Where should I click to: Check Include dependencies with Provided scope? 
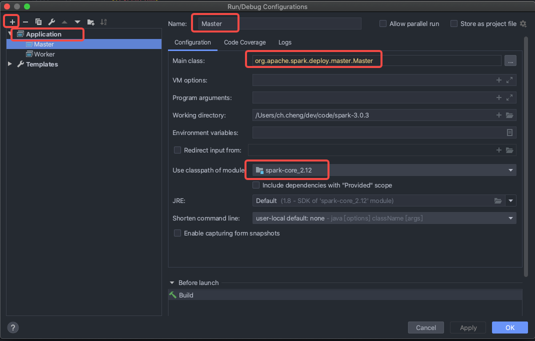click(256, 185)
